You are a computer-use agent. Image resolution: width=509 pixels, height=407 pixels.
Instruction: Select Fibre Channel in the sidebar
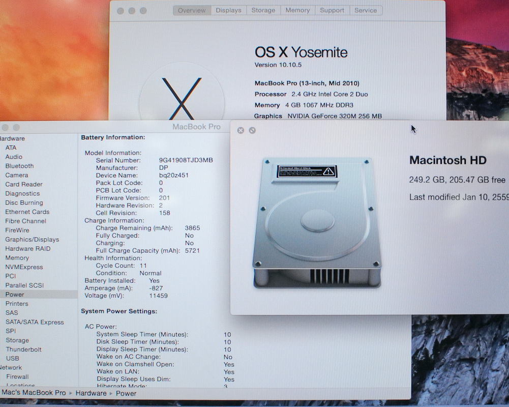(x=25, y=221)
